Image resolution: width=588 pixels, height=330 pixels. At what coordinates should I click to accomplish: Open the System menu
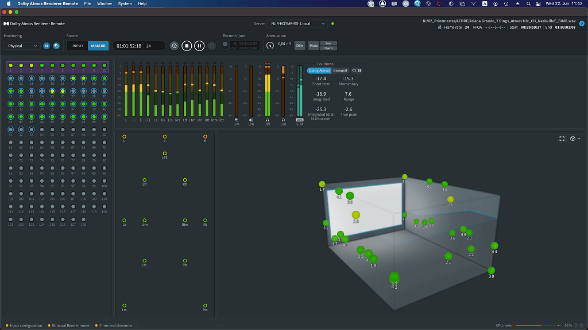125,4
